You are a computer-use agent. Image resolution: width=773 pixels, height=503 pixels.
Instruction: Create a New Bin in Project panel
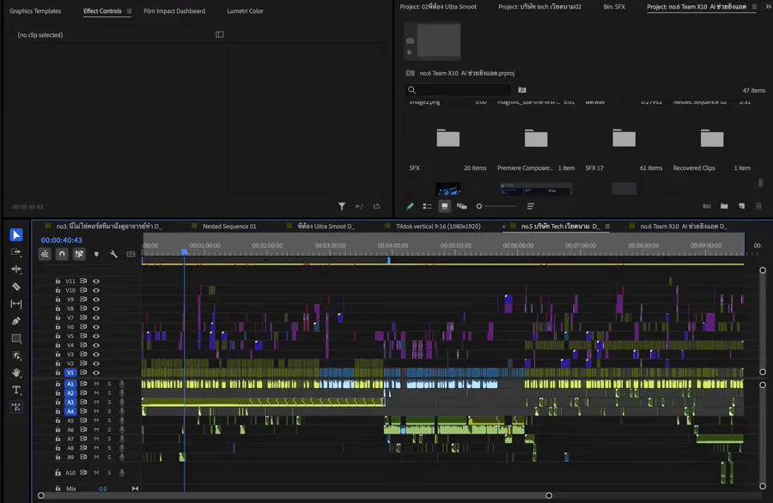point(724,206)
